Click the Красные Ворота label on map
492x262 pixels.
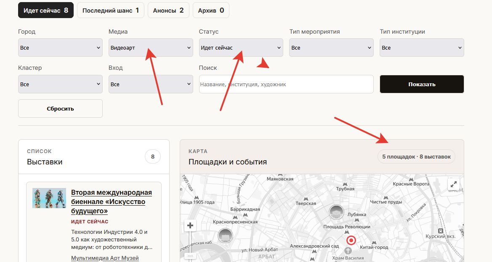tap(411, 184)
